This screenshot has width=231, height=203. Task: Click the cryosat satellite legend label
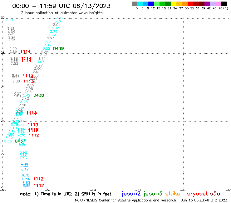198,194
